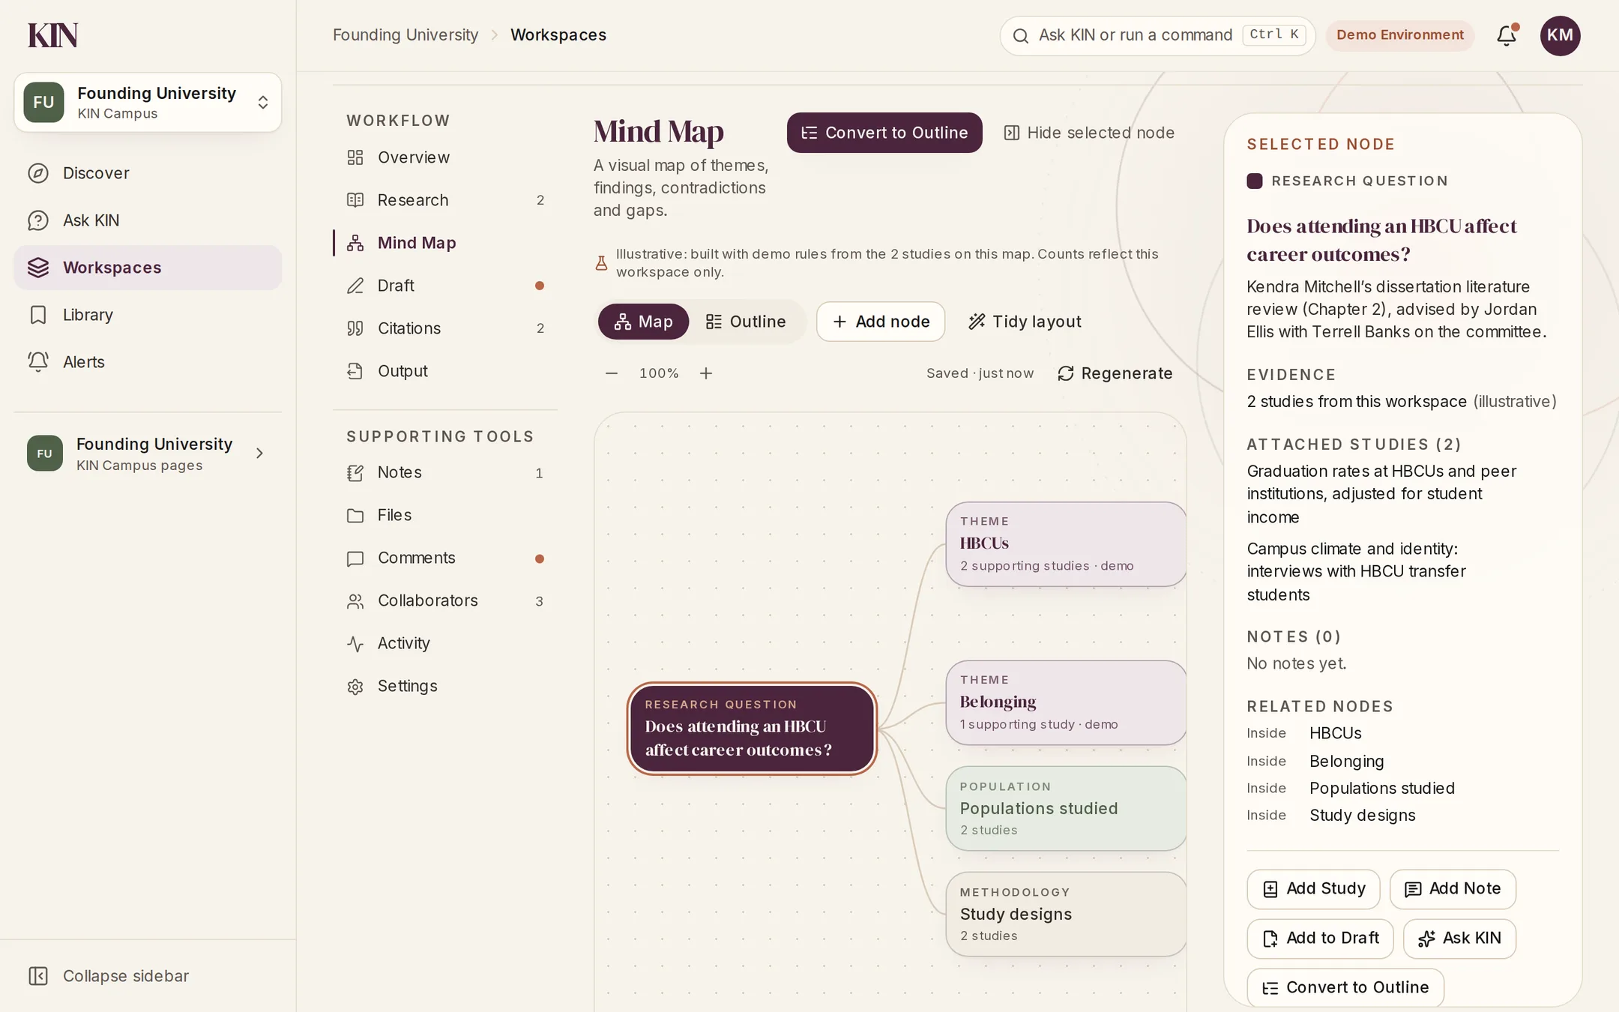Switch to Outline view
The width and height of the screenshot is (1619, 1012).
click(746, 322)
